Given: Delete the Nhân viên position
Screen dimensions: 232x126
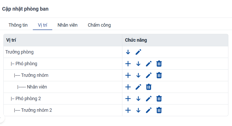Looking at the screenshot, I should pos(149,87).
